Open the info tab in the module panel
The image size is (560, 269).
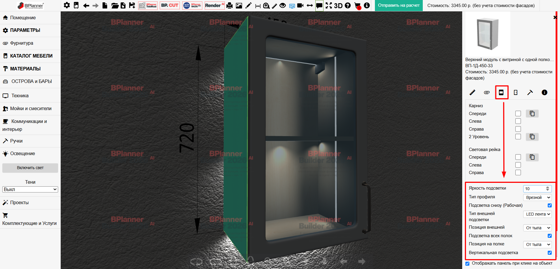click(545, 93)
